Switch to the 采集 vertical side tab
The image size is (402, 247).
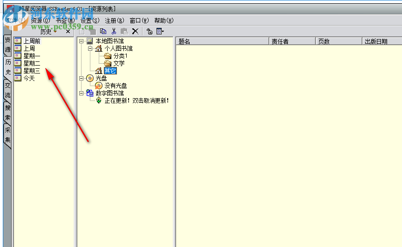pyautogui.click(x=8, y=135)
